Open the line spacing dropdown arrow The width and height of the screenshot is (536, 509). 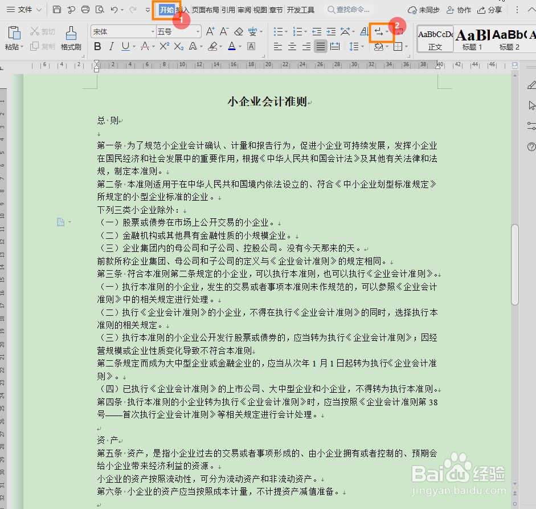(x=362, y=47)
